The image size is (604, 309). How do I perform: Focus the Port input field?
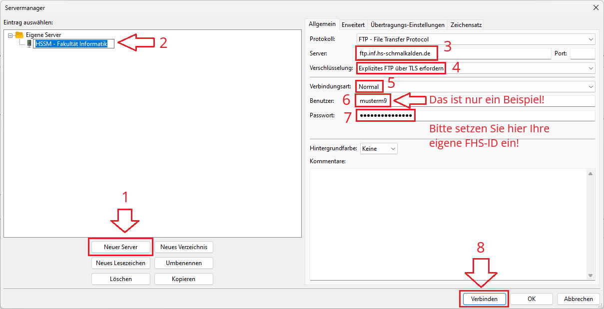(582, 53)
